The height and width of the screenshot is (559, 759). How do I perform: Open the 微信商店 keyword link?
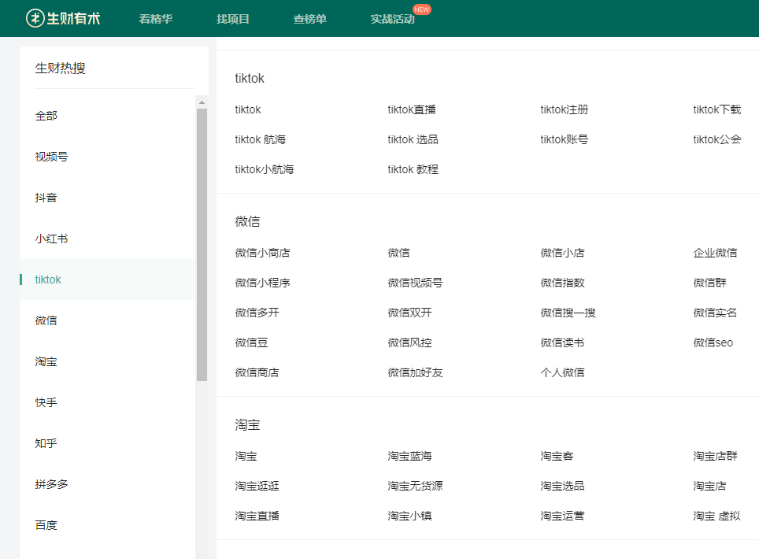257,372
